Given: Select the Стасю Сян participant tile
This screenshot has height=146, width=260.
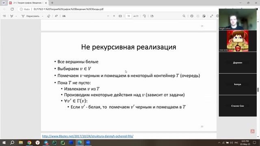Looking at the screenshot, I should pyautogui.click(x=238, y=106).
